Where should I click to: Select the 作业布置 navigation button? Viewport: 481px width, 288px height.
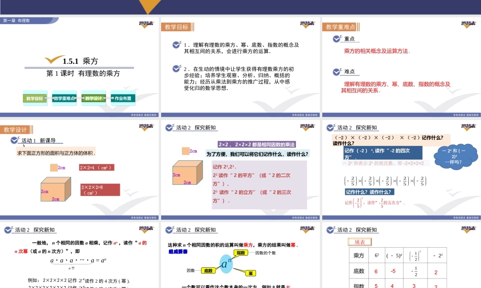[x=123, y=98]
